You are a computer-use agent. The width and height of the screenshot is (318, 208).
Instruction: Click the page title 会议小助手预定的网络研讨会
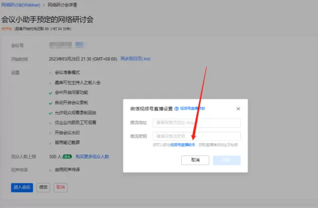[x=47, y=20]
